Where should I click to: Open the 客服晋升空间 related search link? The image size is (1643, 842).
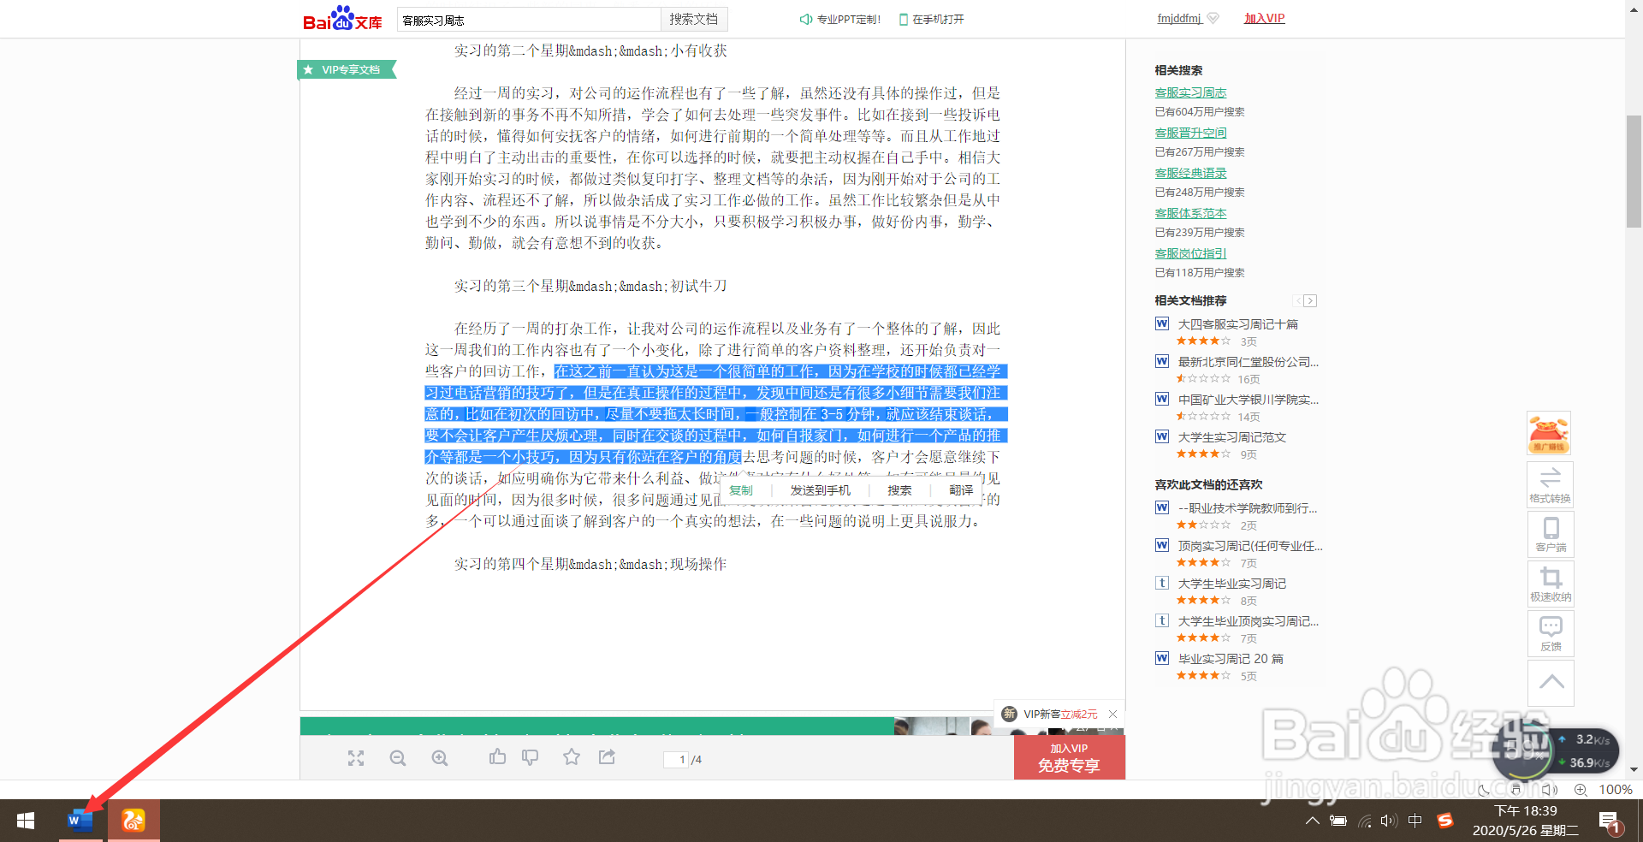(x=1189, y=132)
